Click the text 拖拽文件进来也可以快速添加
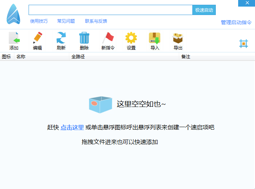 click(x=120, y=142)
